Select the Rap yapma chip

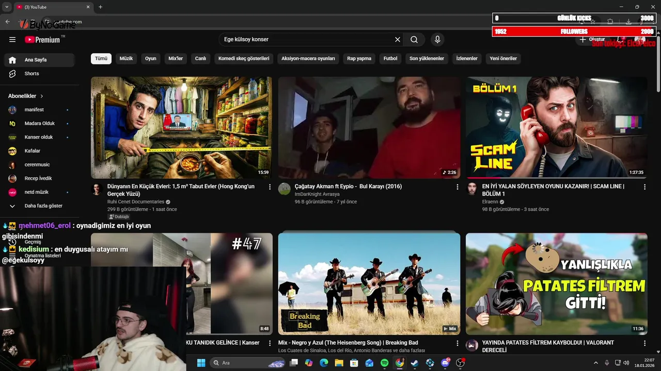tap(359, 58)
